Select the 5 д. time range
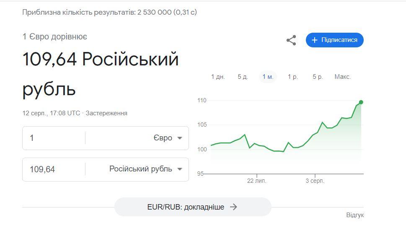The image size is (406, 236). point(243,77)
